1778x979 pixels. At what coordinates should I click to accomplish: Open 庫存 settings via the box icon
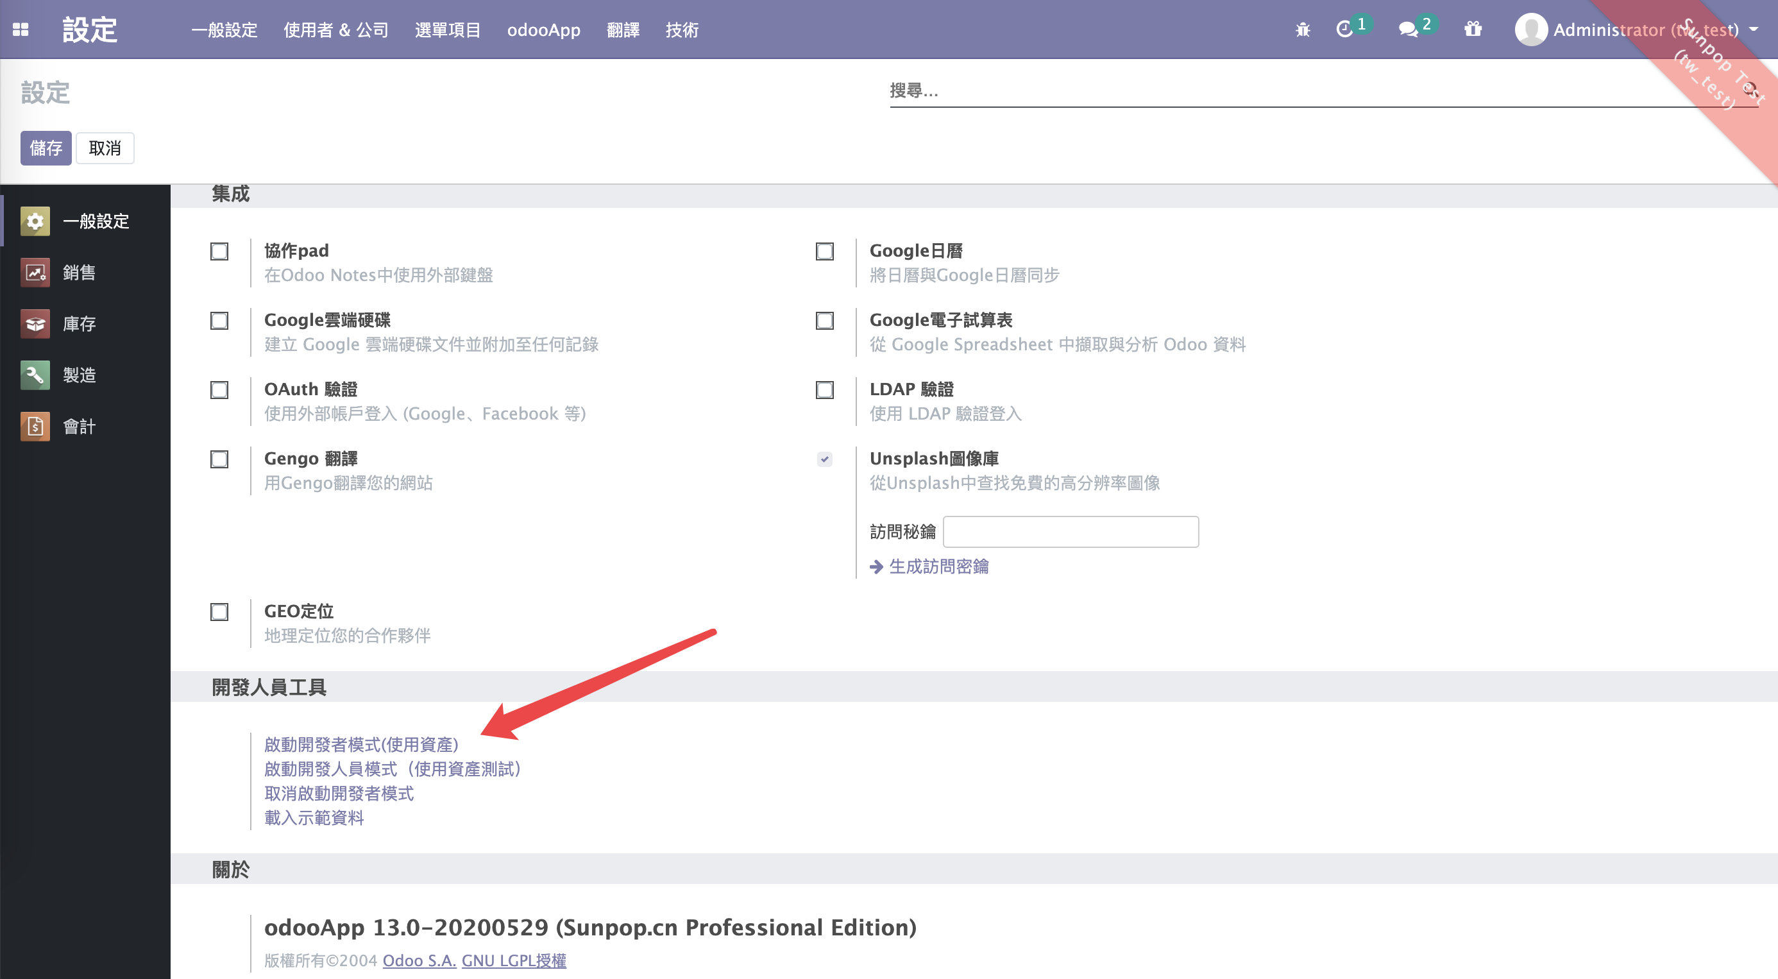35,323
